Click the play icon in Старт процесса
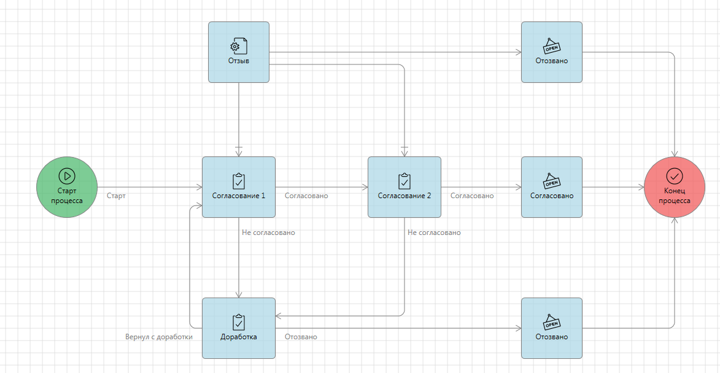The image size is (720, 373). tap(66, 176)
